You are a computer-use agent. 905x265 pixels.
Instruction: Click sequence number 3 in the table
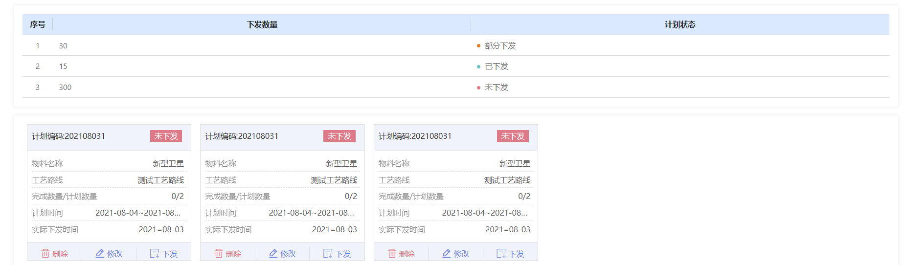(38, 87)
